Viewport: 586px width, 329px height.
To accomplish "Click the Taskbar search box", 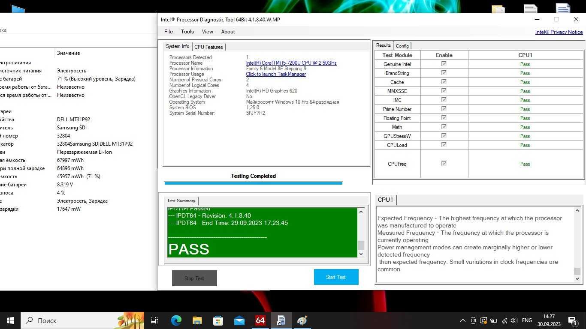I will 82,320.
